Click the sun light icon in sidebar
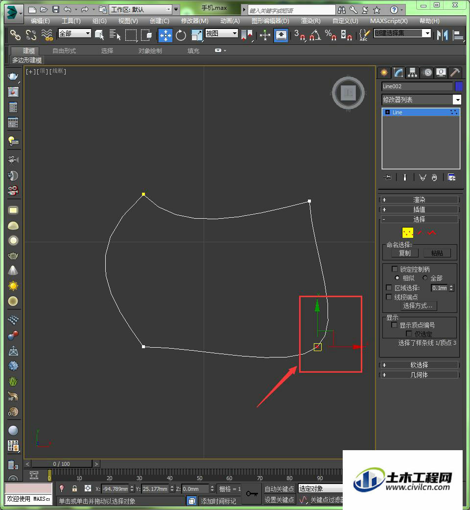The height and width of the screenshot is (510, 470). [13, 286]
